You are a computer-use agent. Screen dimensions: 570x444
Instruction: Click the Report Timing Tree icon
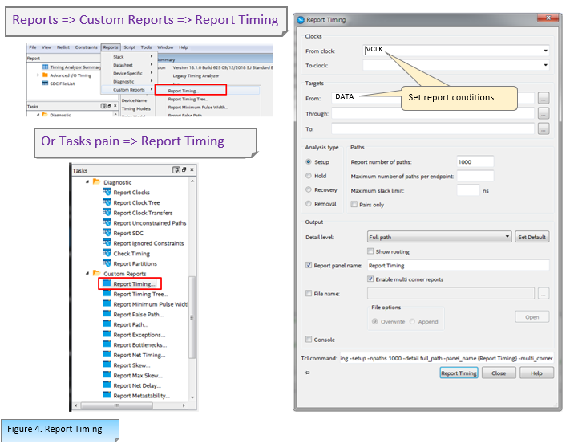click(x=107, y=294)
